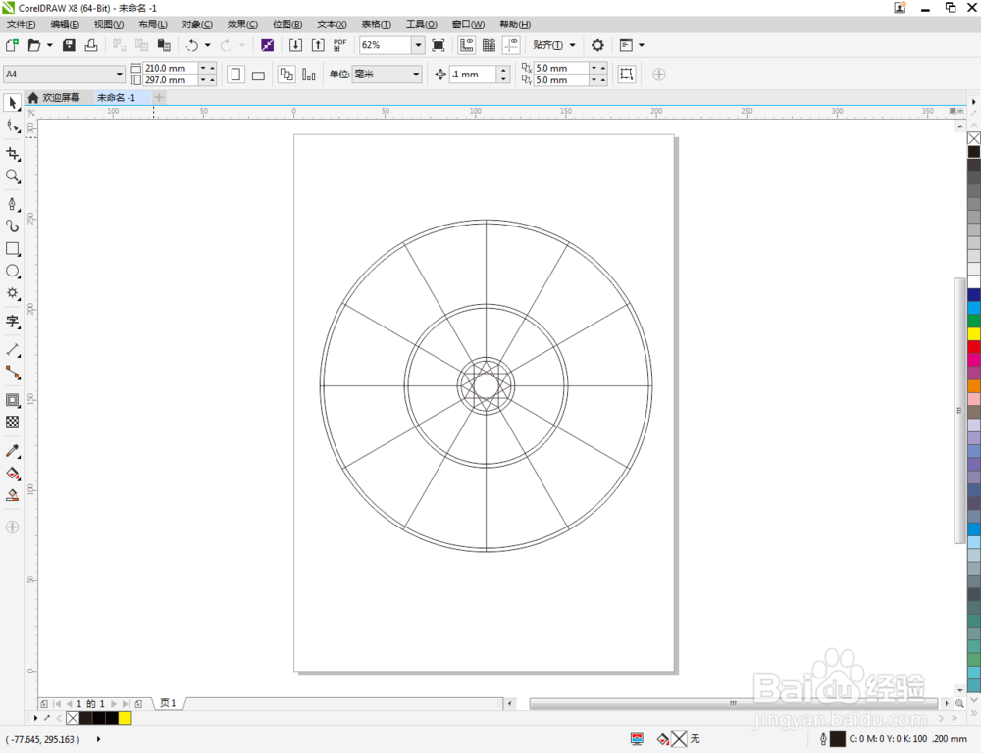Click the Full-screen preview icon
Viewport: 981px width, 753px height.
pyautogui.click(x=439, y=45)
